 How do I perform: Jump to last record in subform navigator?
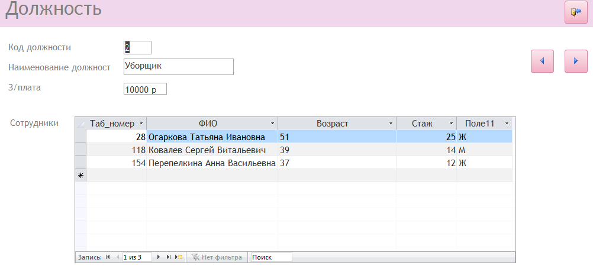pyautogui.click(x=169, y=257)
